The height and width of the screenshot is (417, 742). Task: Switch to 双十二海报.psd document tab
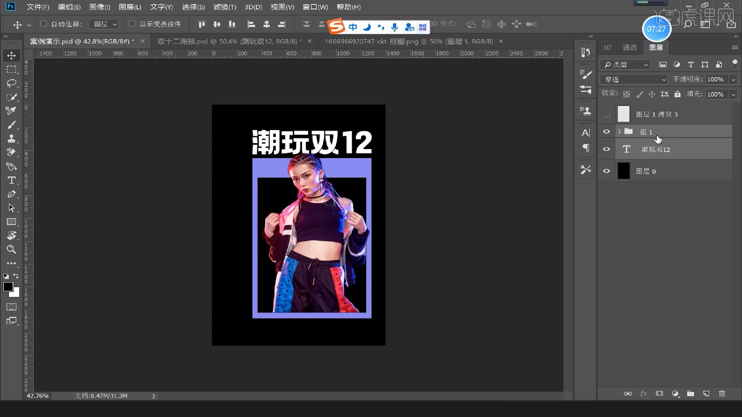point(229,41)
